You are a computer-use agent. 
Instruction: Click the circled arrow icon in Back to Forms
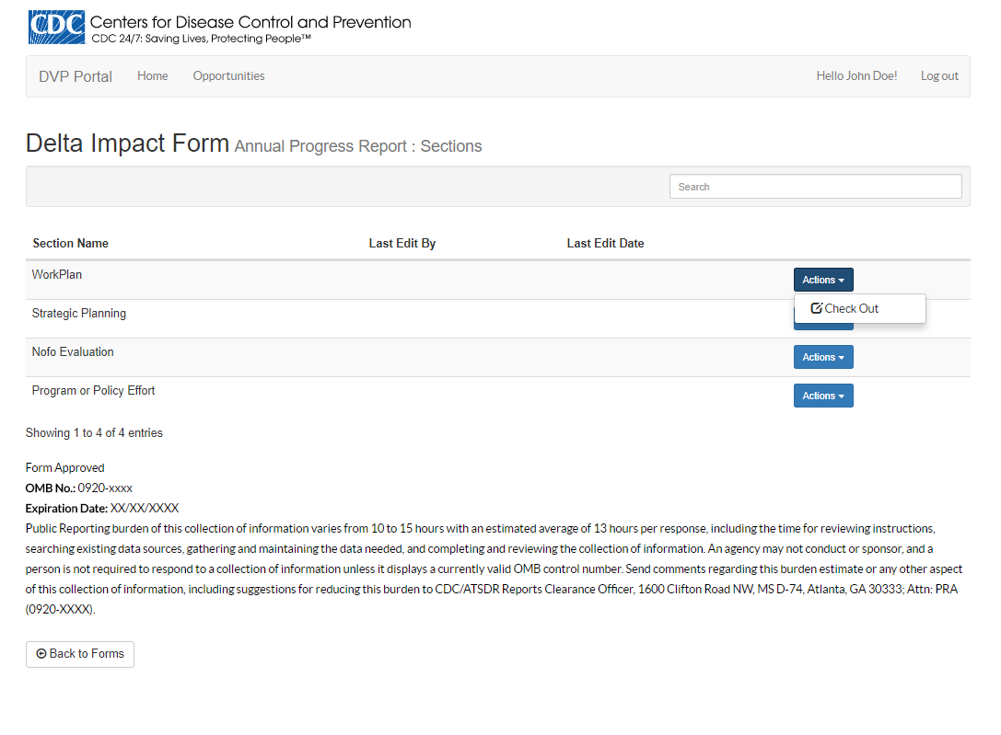click(x=41, y=654)
